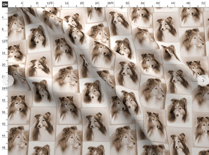Viewport: 209px width, 155px height.
Task: Select the 40 mark on the left ruler
Action: [x=4, y=124]
